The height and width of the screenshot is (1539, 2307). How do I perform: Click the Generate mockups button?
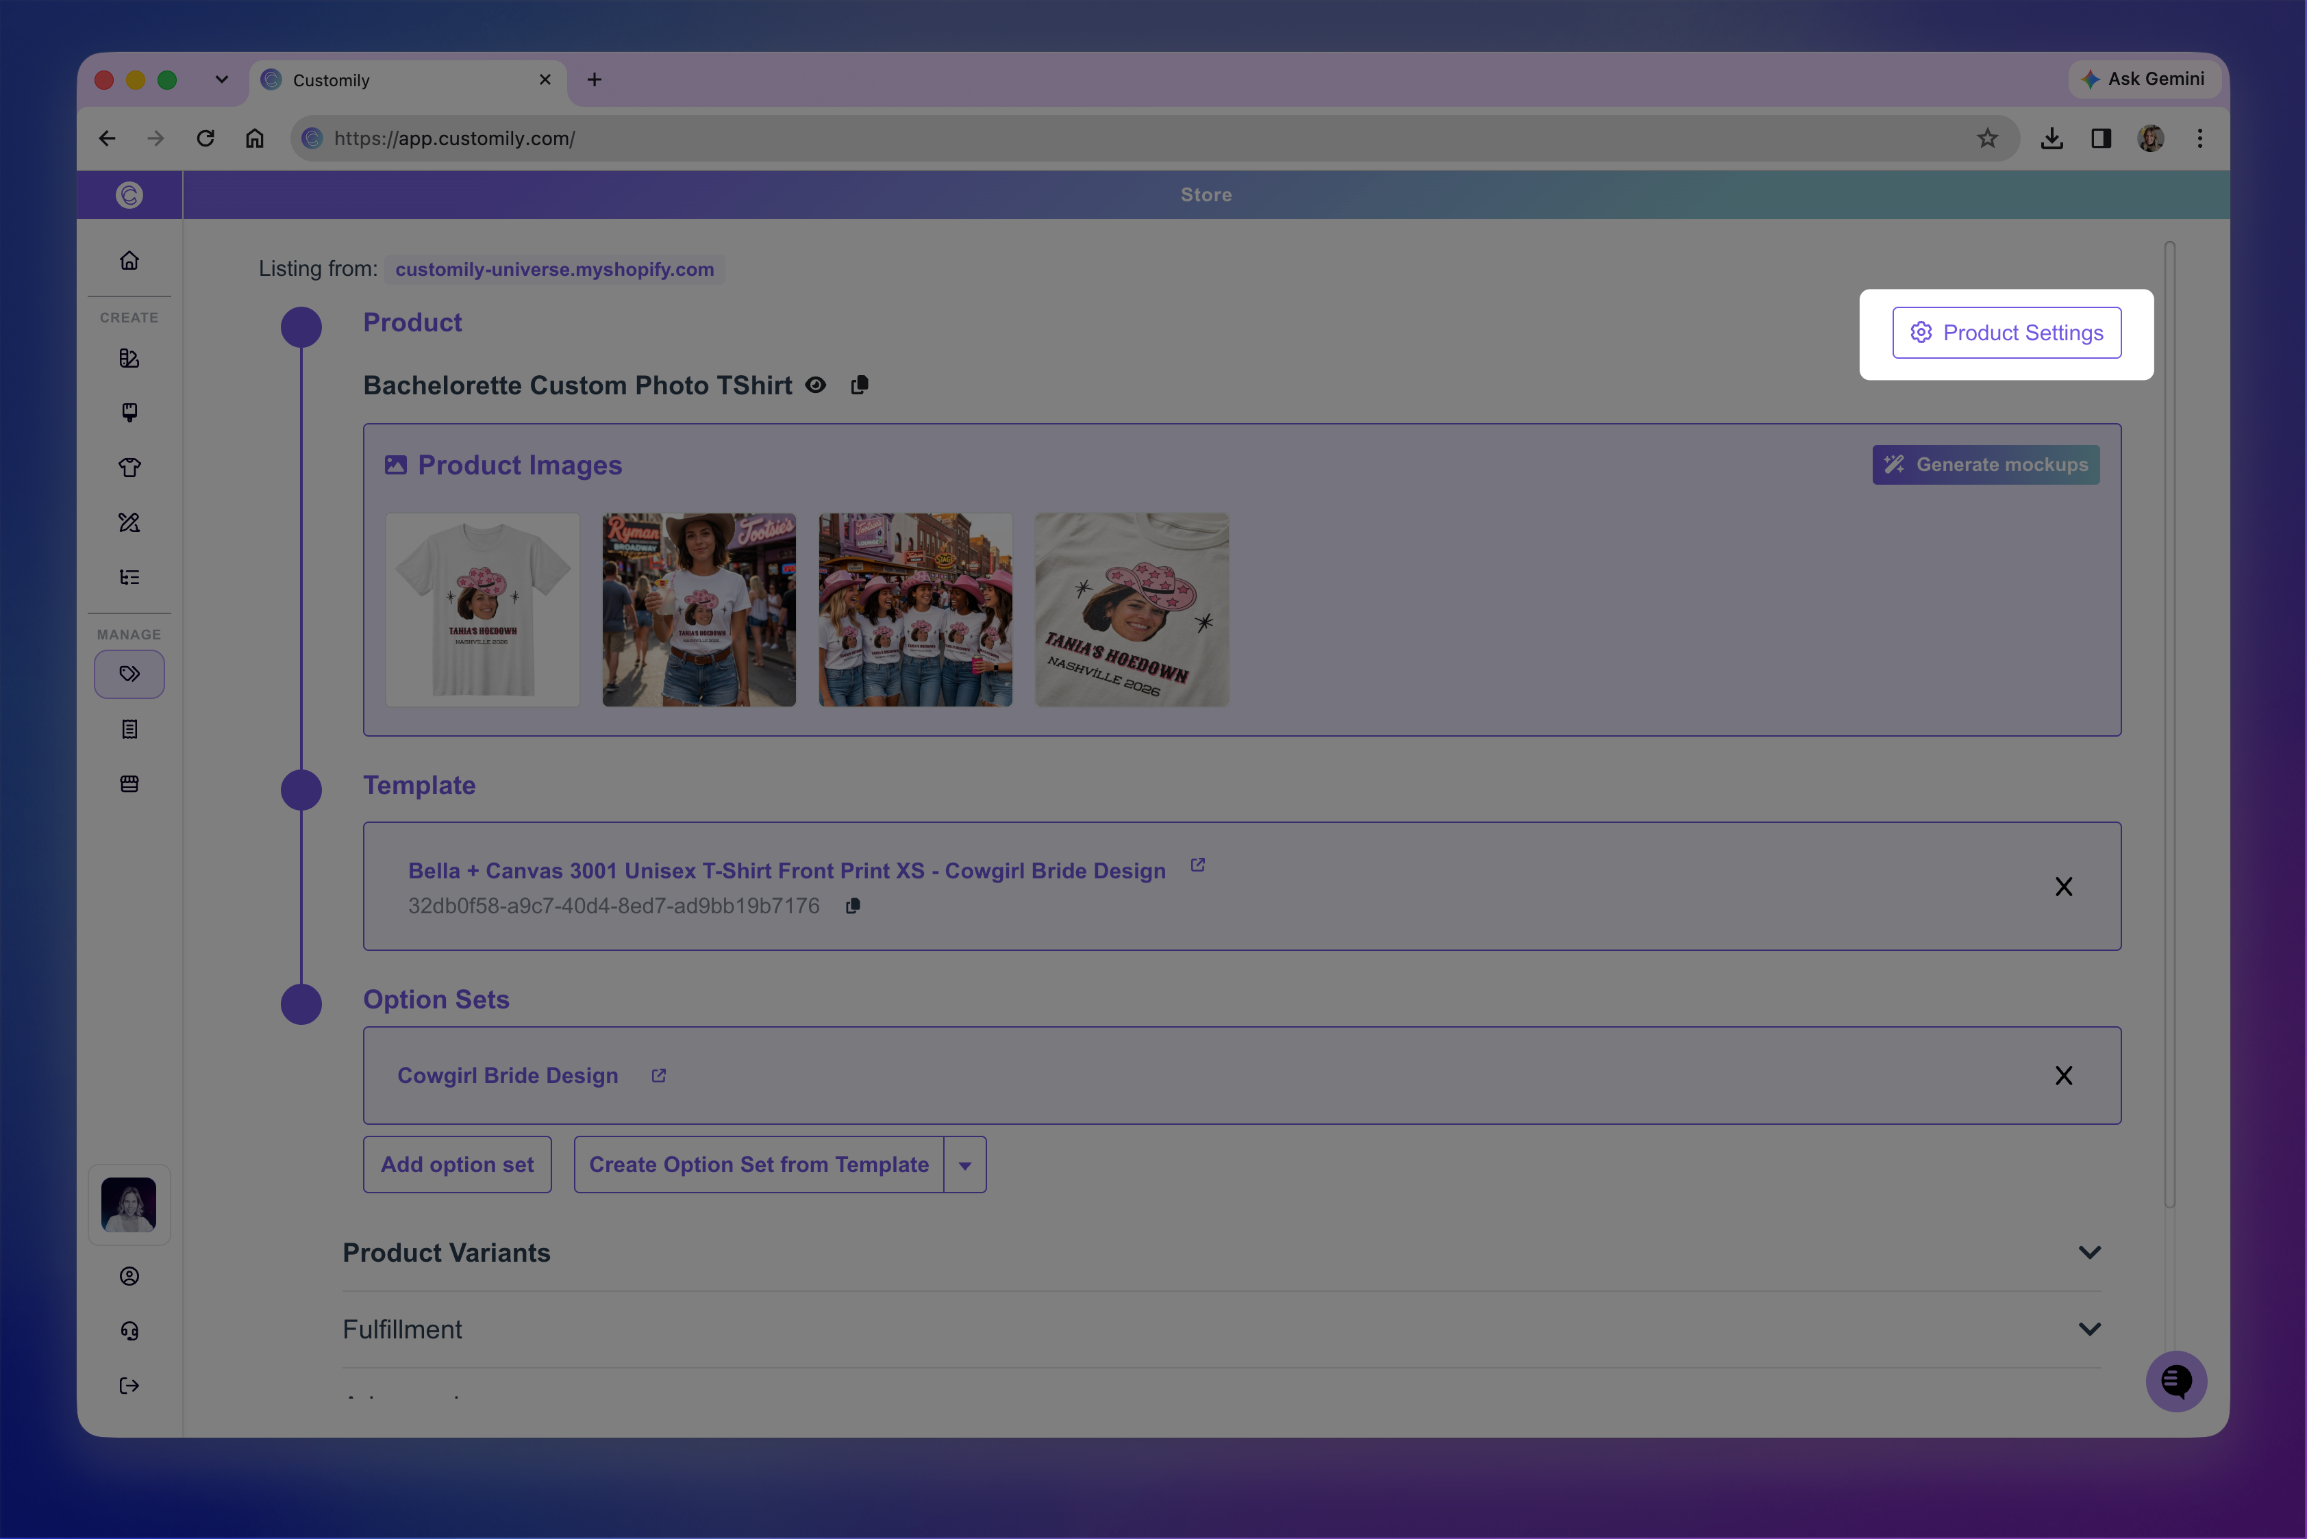pyautogui.click(x=1985, y=466)
